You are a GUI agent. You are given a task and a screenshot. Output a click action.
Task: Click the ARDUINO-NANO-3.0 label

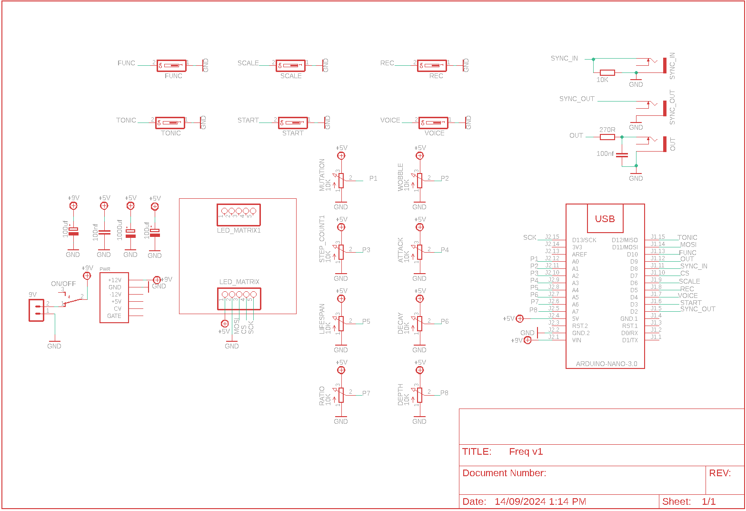tap(607, 364)
